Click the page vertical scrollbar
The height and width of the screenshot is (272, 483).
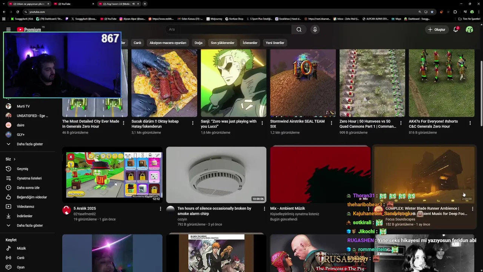(x=481, y=93)
